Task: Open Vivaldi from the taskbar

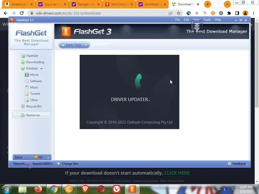Action: click(x=116, y=189)
